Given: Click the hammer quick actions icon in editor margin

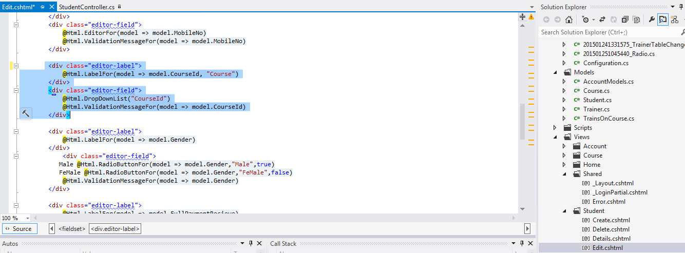Looking at the screenshot, I should click(25, 113).
